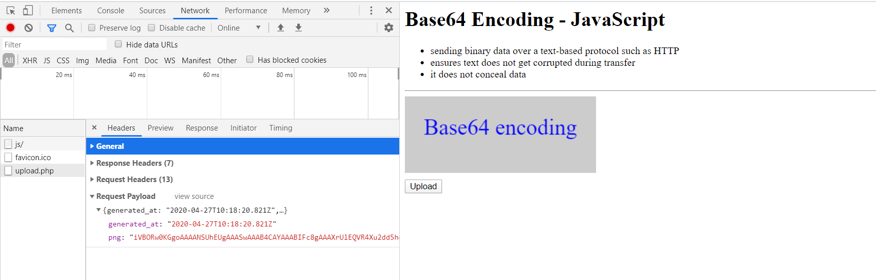The image size is (876, 280).
Task: Click the network Filter text field
Action: point(55,44)
